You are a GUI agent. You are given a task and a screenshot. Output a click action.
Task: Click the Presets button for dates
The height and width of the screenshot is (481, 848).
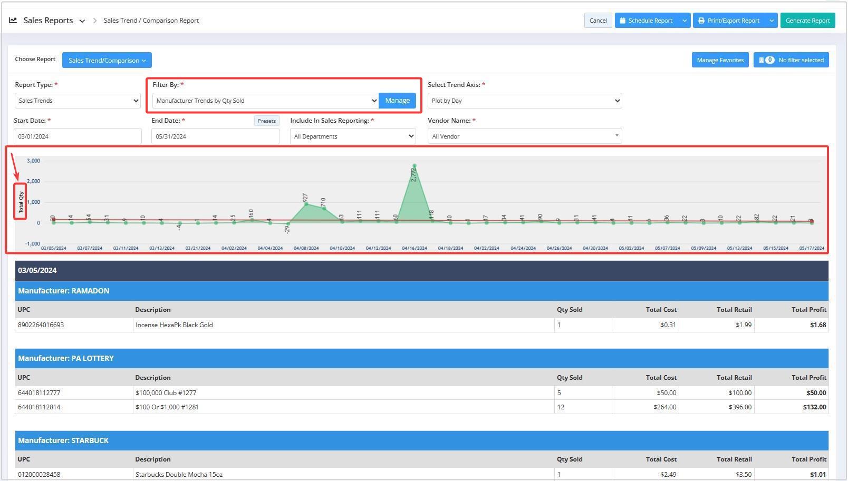coord(266,121)
